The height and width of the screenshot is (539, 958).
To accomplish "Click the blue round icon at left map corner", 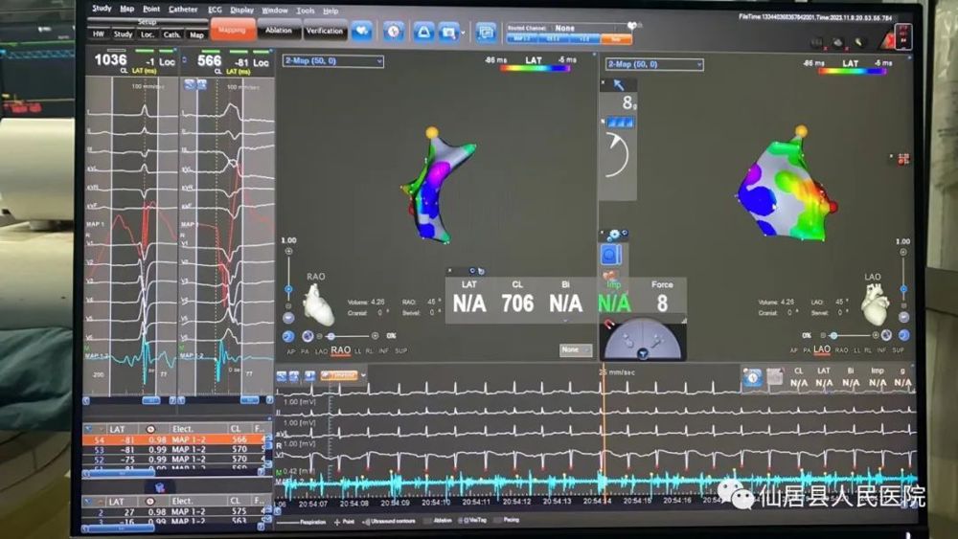I will point(287,336).
